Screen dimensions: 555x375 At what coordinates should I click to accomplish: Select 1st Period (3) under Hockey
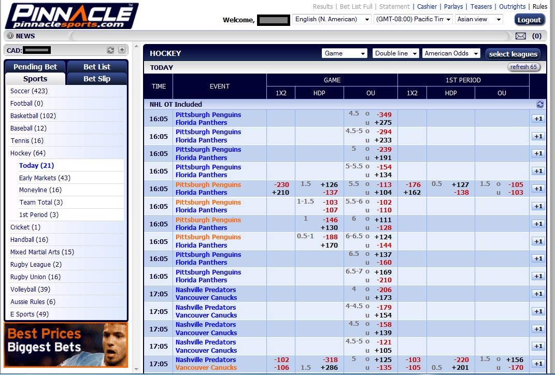click(38, 215)
